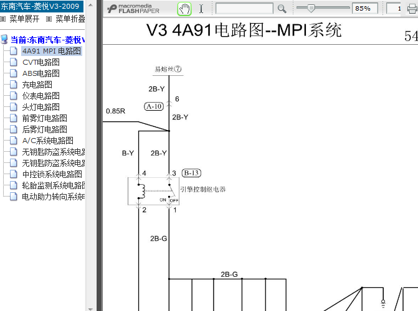Click the sidebar scroll up arrow
The height and width of the screenshot is (311, 418).
point(90,5)
